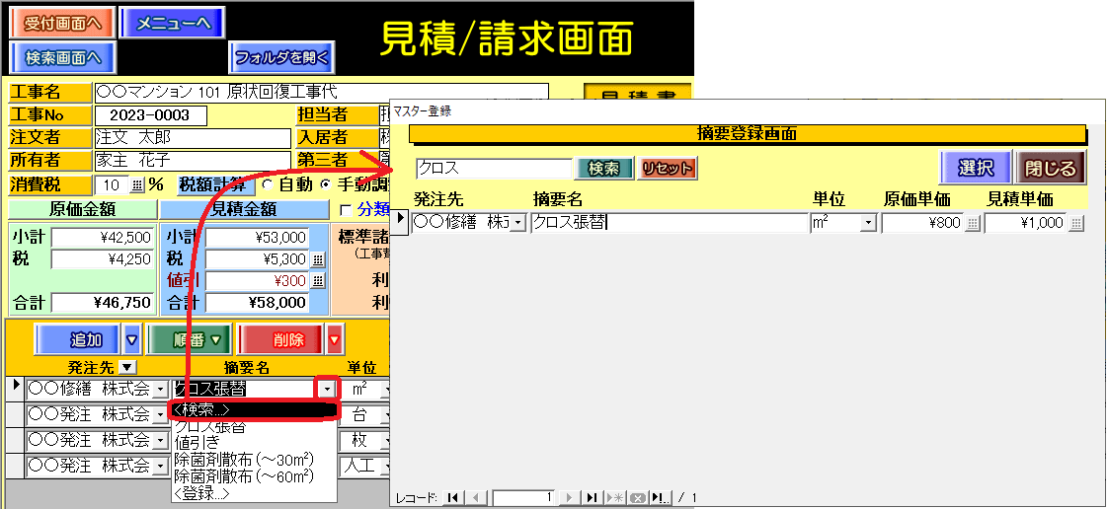
Task: Go to first record in navigator
Action: click(x=453, y=498)
